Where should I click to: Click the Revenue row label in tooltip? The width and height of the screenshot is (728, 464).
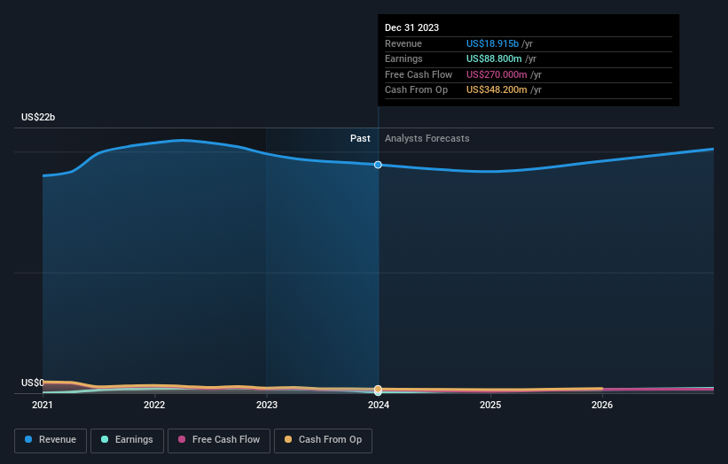click(403, 43)
